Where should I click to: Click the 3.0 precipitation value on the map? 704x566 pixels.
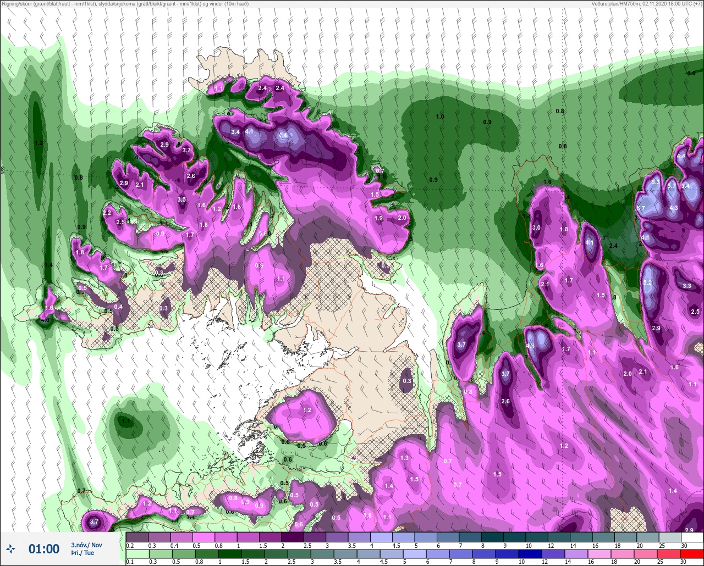(537, 228)
